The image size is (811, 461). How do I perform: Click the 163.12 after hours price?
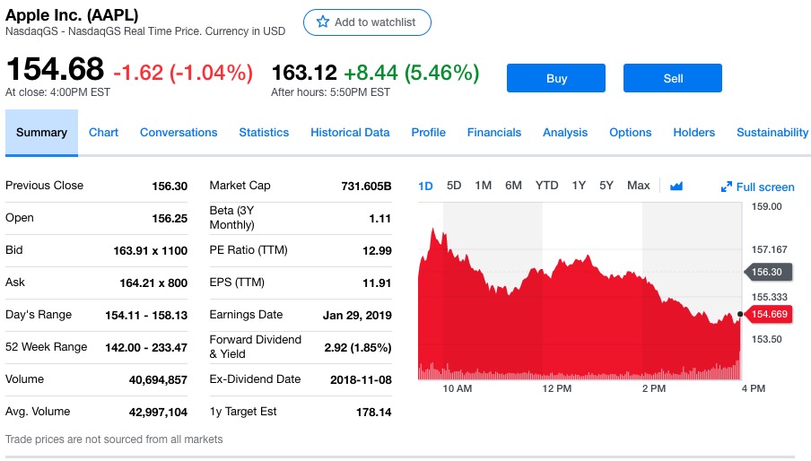[x=304, y=73]
